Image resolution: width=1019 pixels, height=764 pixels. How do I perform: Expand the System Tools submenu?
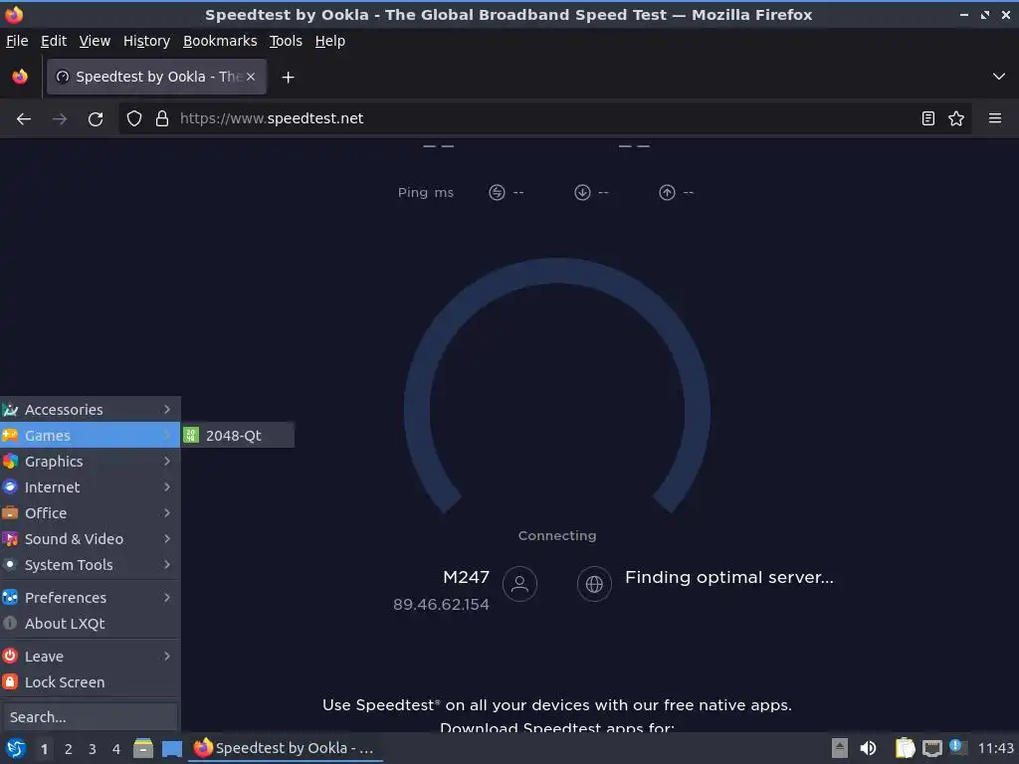pyautogui.click(x=91, y=565)
